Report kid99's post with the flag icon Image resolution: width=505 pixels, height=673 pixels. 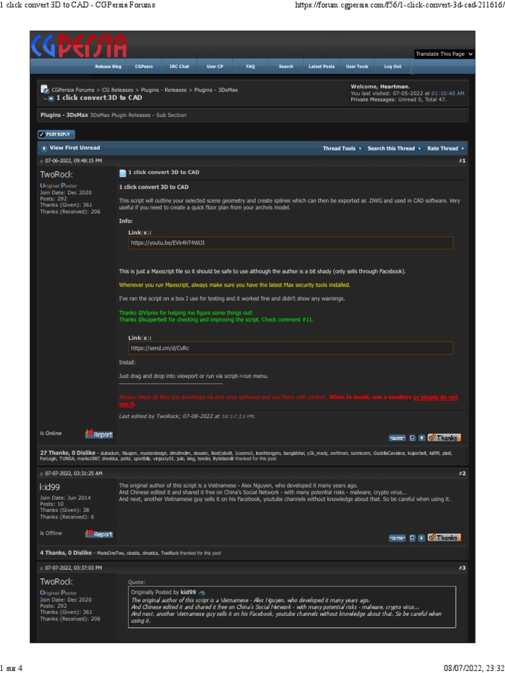coord(99,534)
